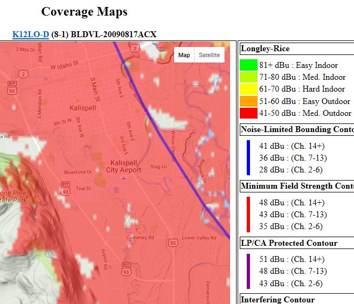This screenshot has width=354, height=304.
Task: Click the Kalispell City Airport plane icon
Action: (x=124, y=178)
